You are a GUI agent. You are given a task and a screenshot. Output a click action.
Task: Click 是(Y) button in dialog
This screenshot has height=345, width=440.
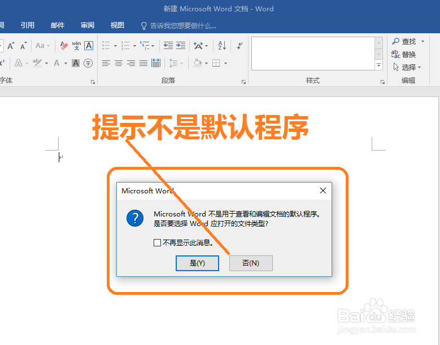coord(197,263)
